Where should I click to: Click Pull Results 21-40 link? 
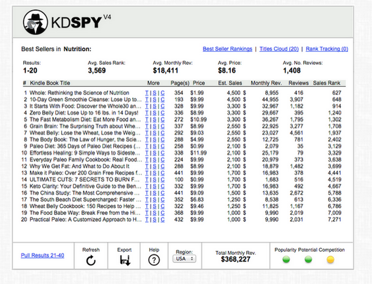coord(42,255)
